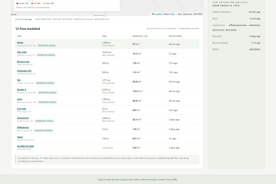The height and width of the screenshot is (184, 276).
Task: Click the yellow Over 24h legend dot
Action: (x=44, y=3)
